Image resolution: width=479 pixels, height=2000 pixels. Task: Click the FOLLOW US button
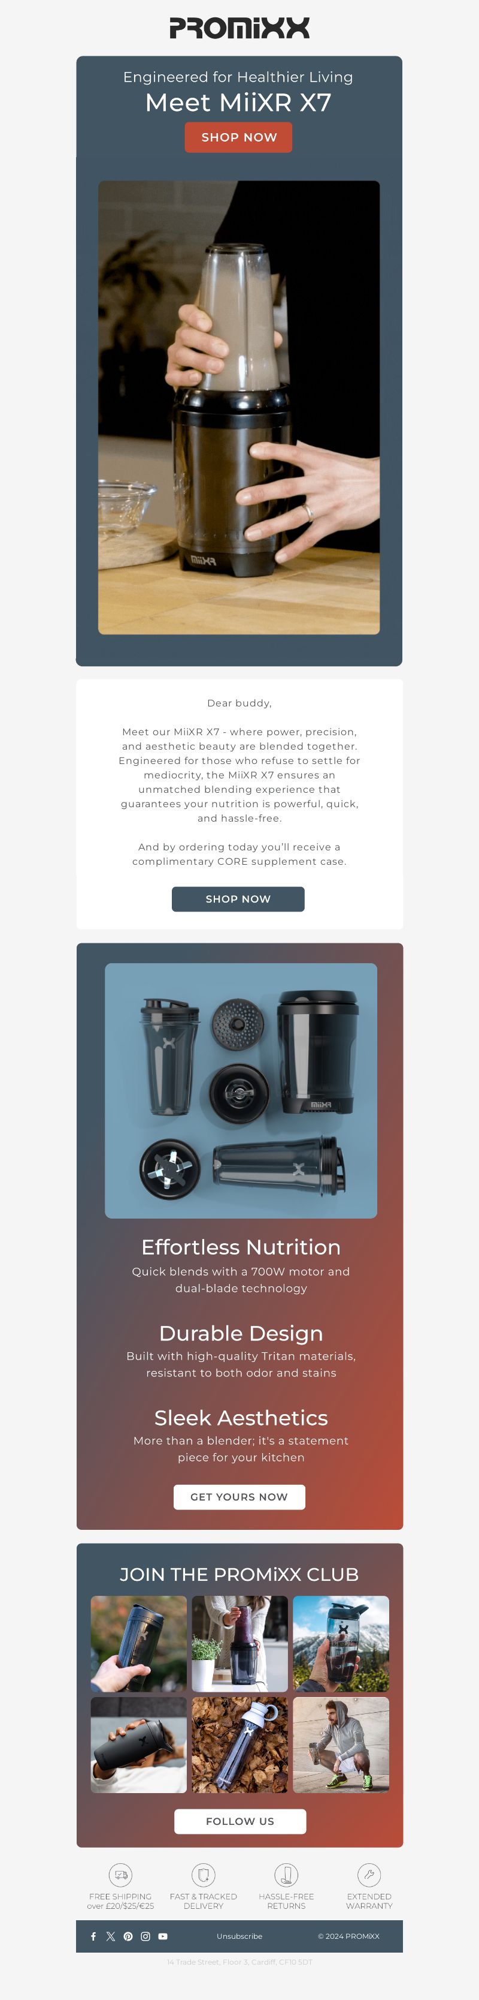(240, 1821)
